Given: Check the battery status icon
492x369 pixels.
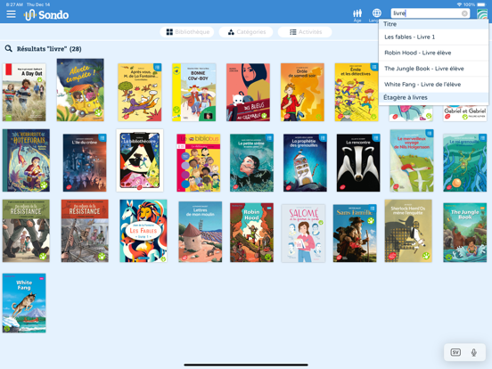Looking at the screenshot, I should click(481, 4).
